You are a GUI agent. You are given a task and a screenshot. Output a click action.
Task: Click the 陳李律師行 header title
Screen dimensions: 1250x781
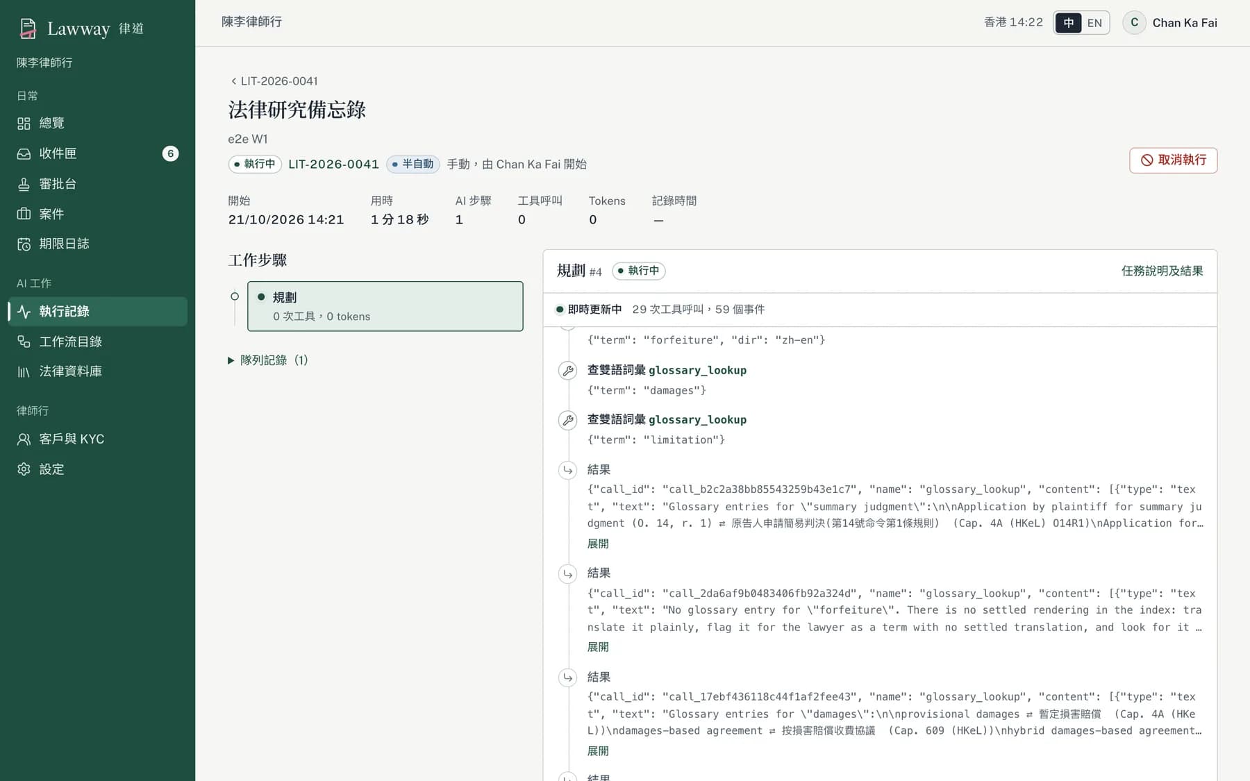(x=251, y=22)
